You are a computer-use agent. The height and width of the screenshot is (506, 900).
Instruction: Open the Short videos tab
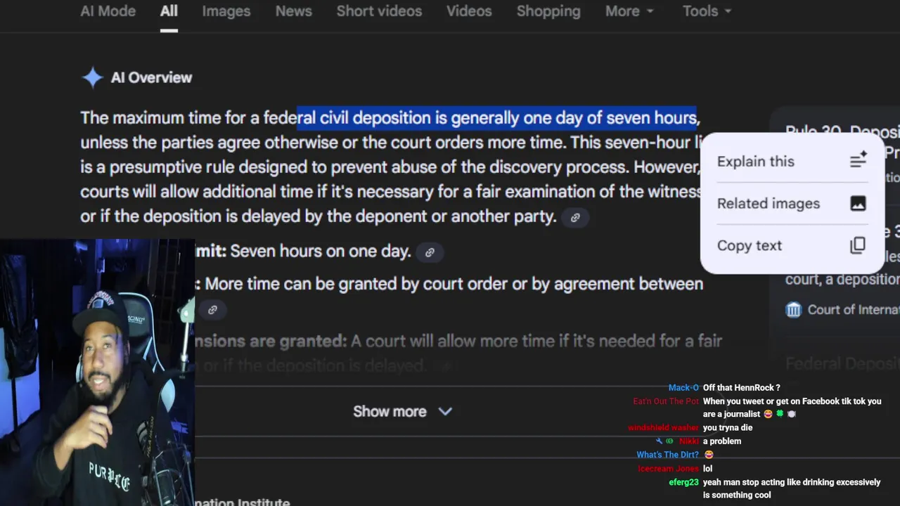[379, 11]
